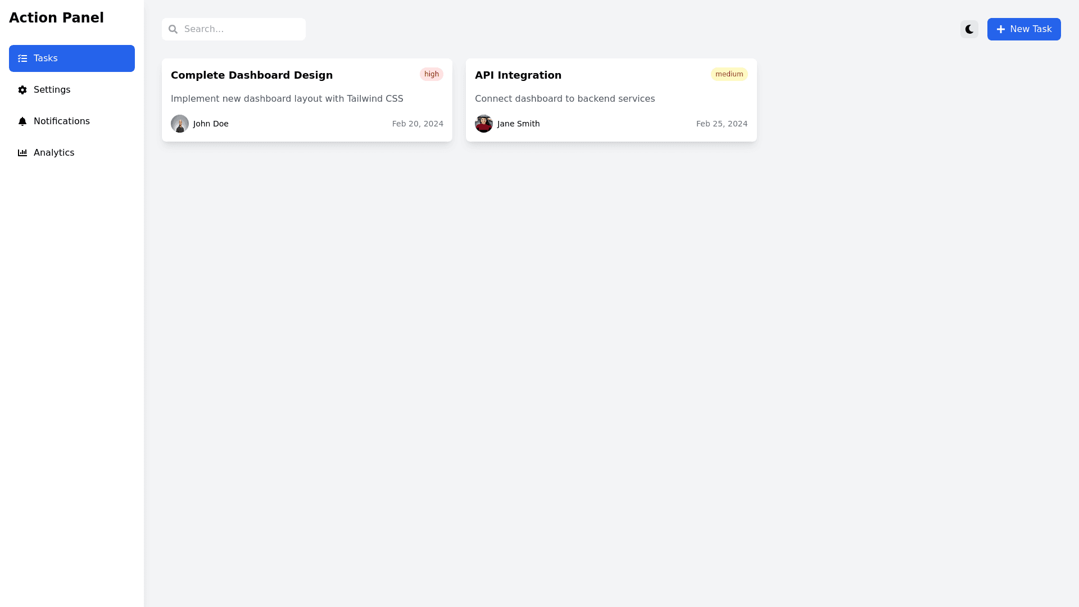Open the Analytics section
This screenshot has height=607, width=1079.
[x=54, y=153]
